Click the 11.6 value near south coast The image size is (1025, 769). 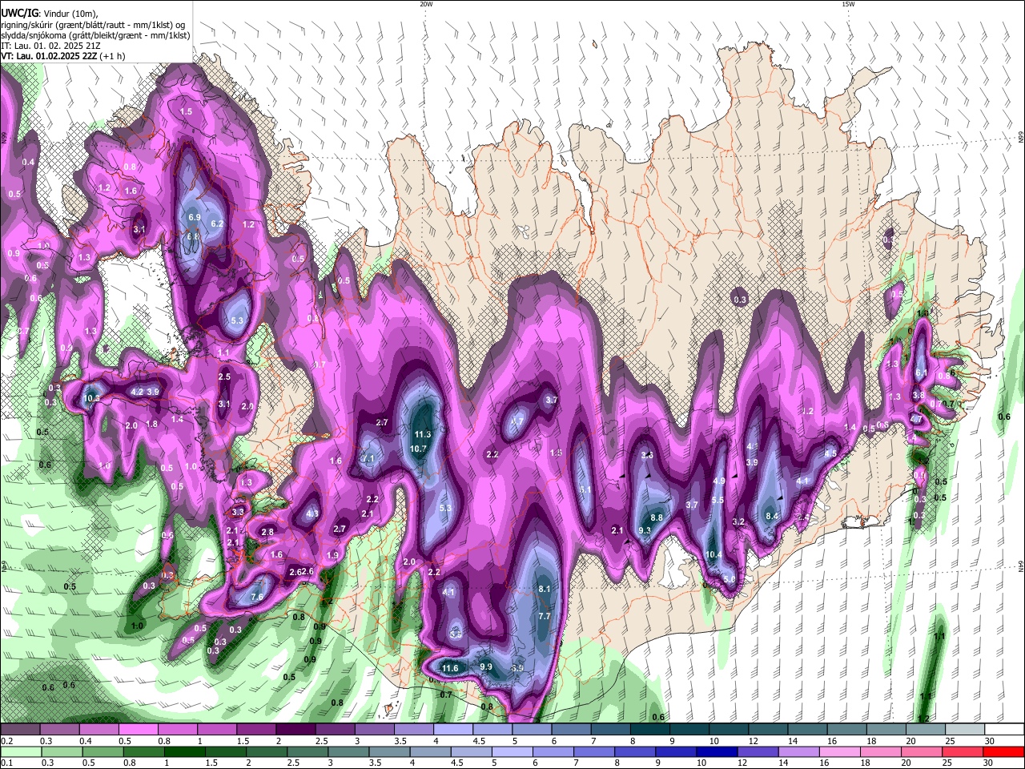tap(450, 669)
